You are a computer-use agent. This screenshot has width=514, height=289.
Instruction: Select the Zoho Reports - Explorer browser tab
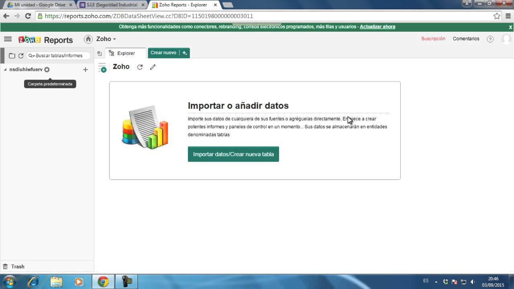[x=183, y=5]
